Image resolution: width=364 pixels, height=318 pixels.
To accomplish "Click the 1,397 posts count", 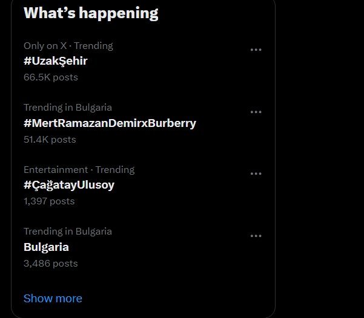I will pyautogui.click(x=49, y=201).
